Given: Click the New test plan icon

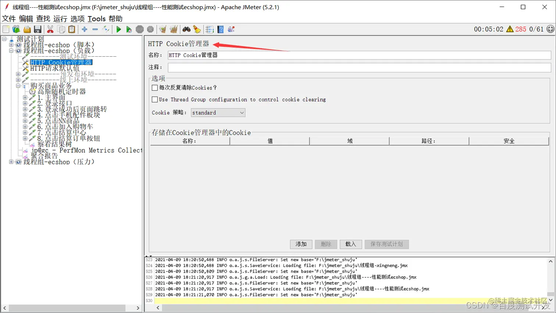Looking at the screenshot, I should click(x=6, y=29).
